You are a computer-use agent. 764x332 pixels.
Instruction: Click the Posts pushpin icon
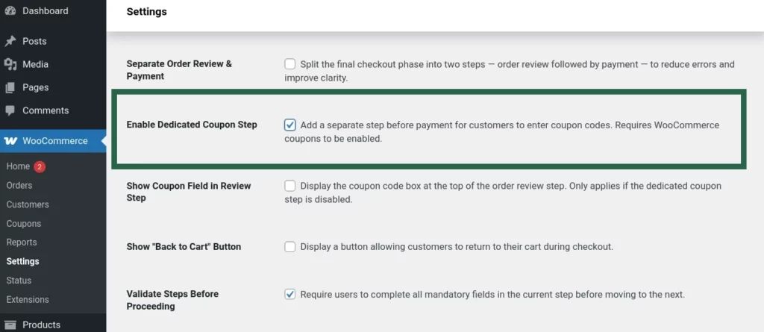coord(10,41)
